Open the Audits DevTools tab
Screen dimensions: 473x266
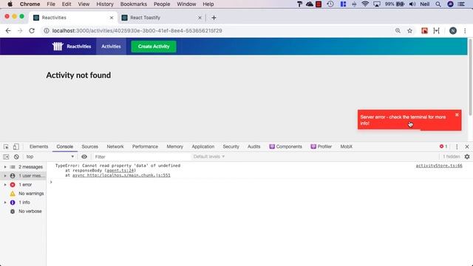[x=254, y=146]
